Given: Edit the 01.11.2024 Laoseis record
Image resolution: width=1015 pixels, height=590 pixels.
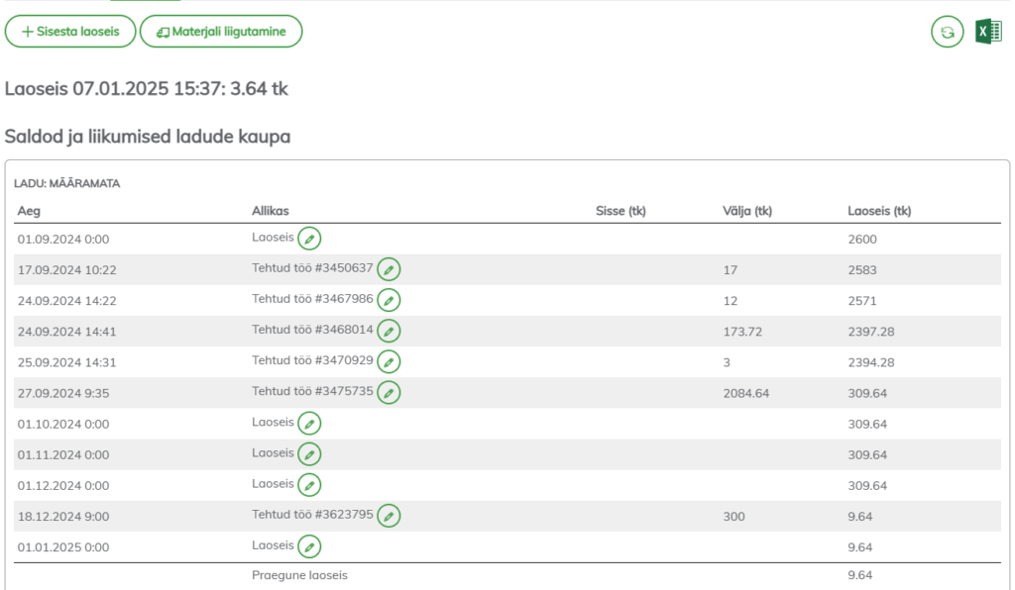Looking at the screenshot, I should click(x=310, y=454).
